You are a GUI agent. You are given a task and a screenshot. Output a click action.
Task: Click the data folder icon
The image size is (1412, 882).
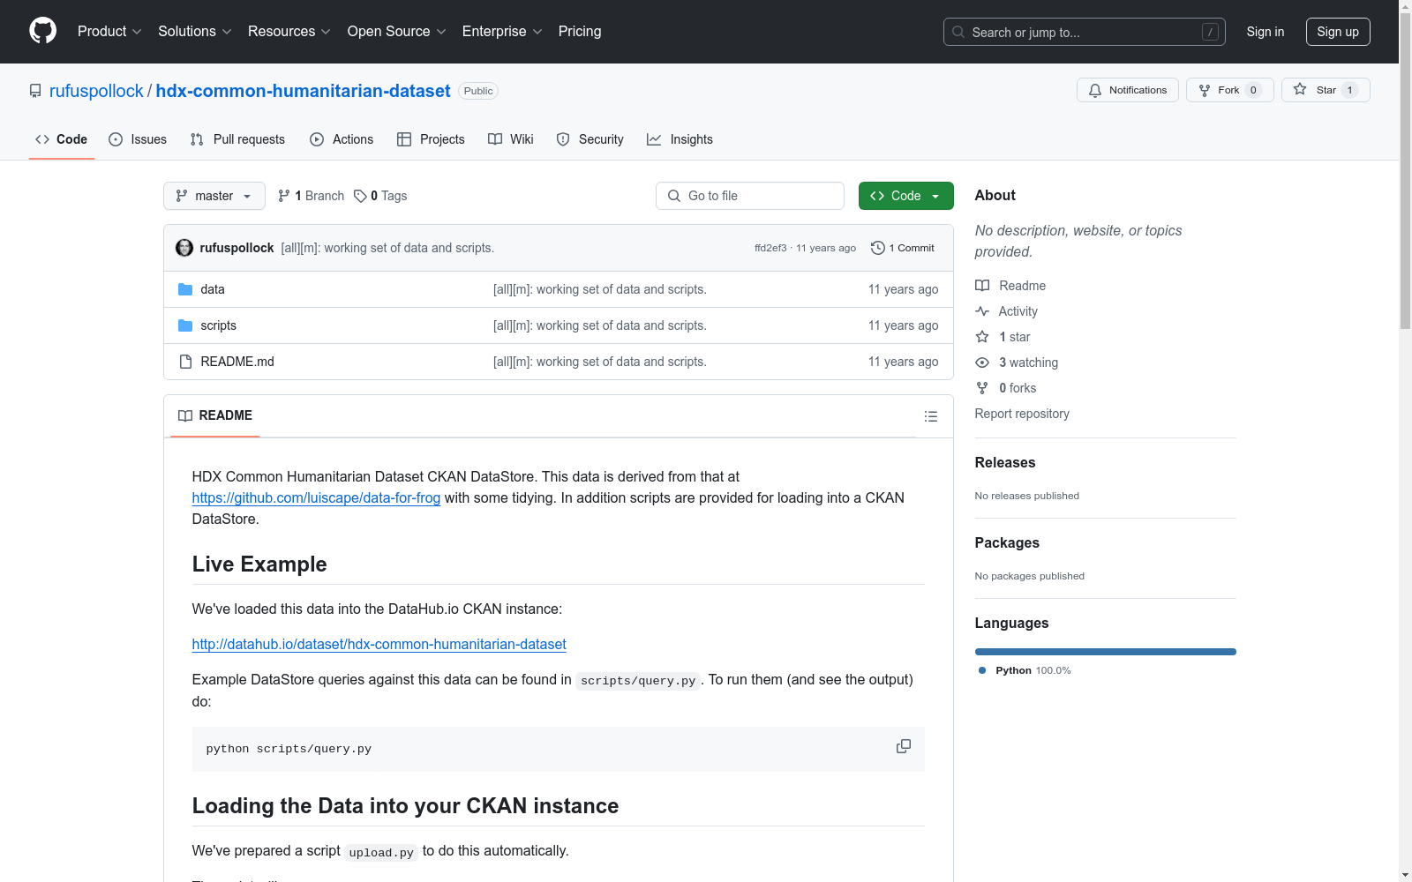[185, 289]
